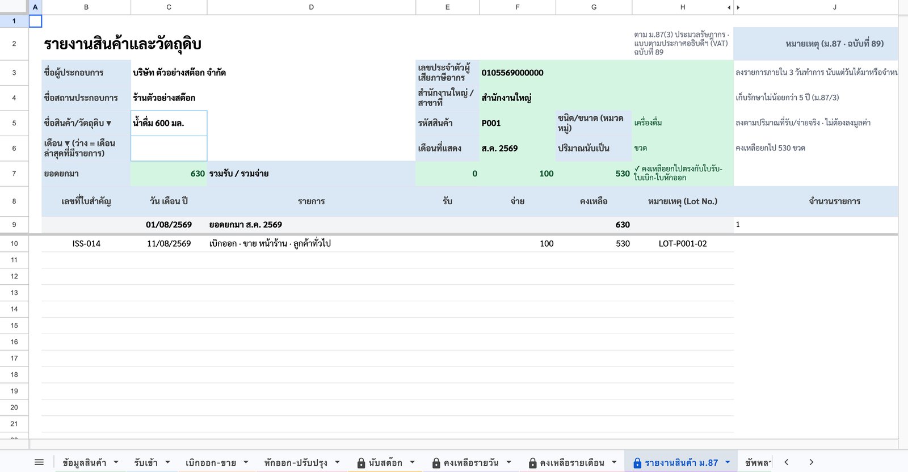908x472 pixels.
Task: Switch to หักออก-ปรับปรุง sheet tab
Action: [x=296, y=462]
